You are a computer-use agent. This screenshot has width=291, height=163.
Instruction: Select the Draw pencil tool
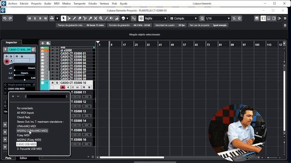pyautogui.click(x=74, y=19)
